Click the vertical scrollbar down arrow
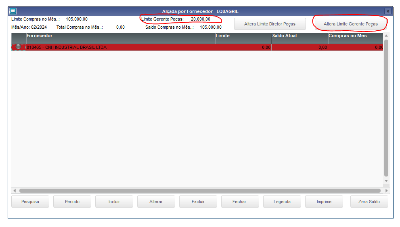The height and width of the screenshot is (227, 400). click(386, 181)
